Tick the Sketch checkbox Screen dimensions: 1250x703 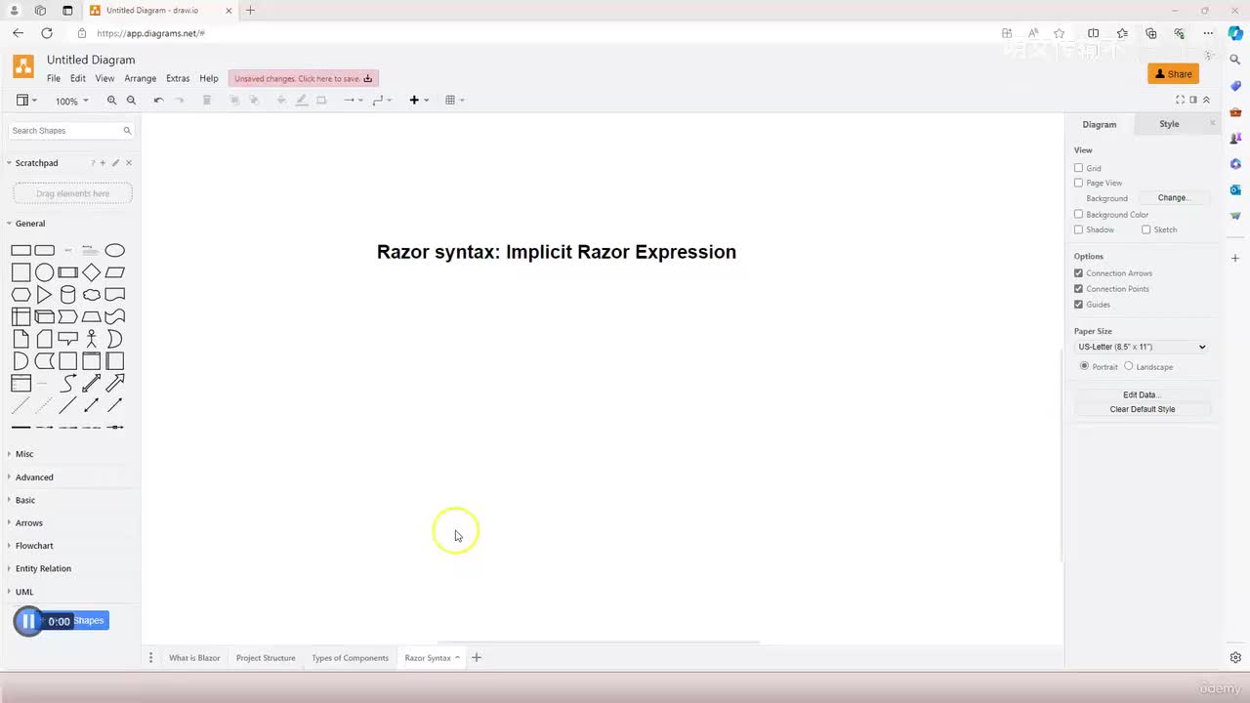pos(1146,229)
